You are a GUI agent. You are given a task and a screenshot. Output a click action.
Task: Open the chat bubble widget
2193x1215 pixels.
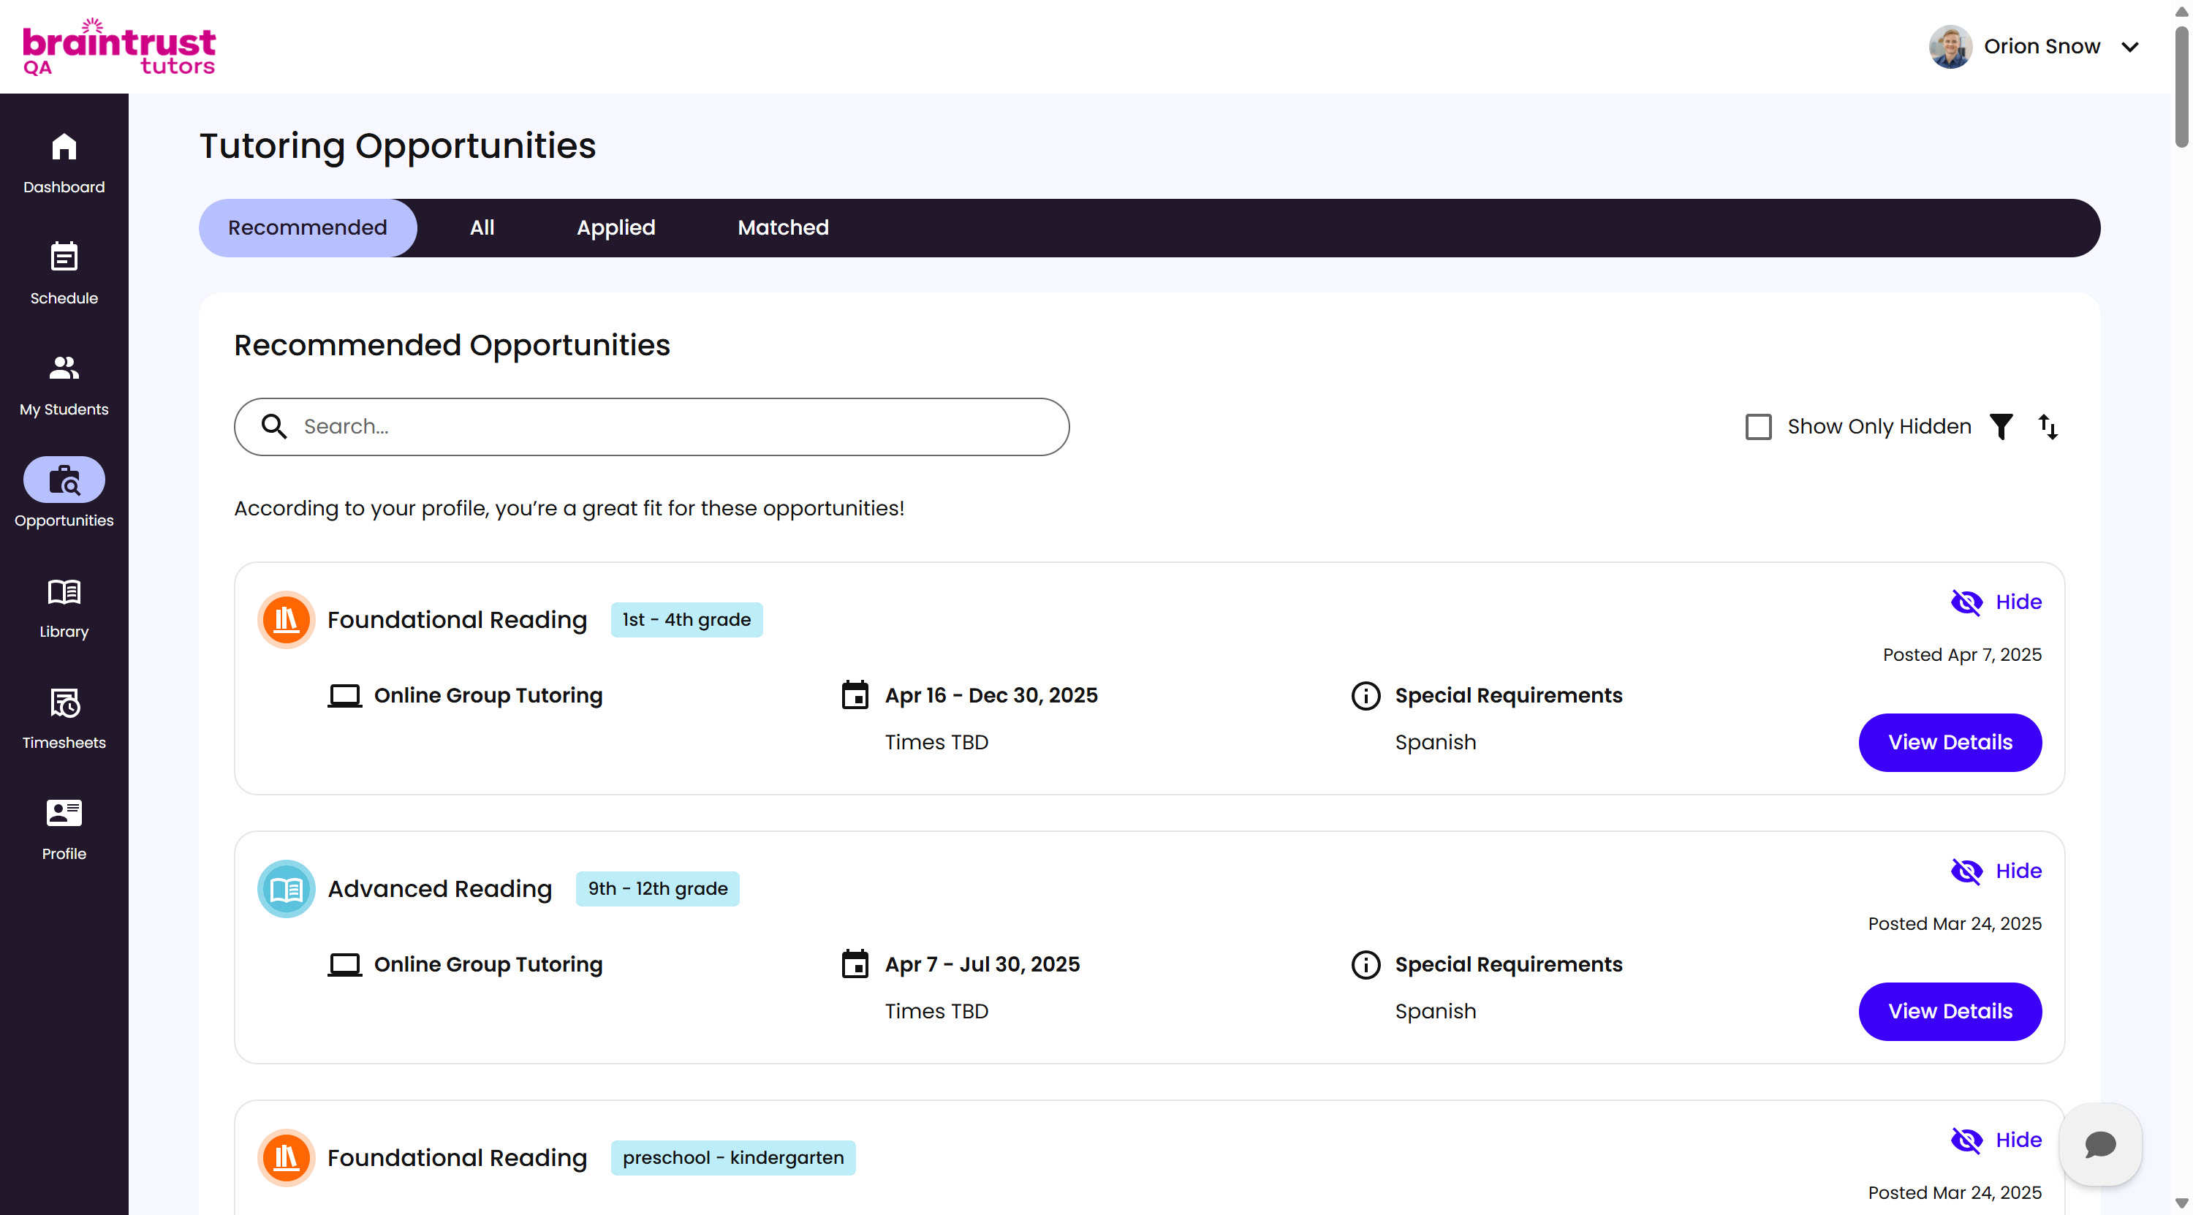coord(2100,1144)
